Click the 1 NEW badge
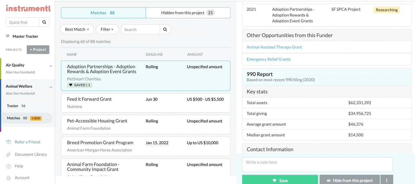The height and width of the screenshot is (184, 415). tap(36, 118)
